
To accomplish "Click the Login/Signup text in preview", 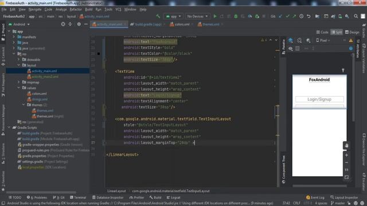I will coord(319,99).
